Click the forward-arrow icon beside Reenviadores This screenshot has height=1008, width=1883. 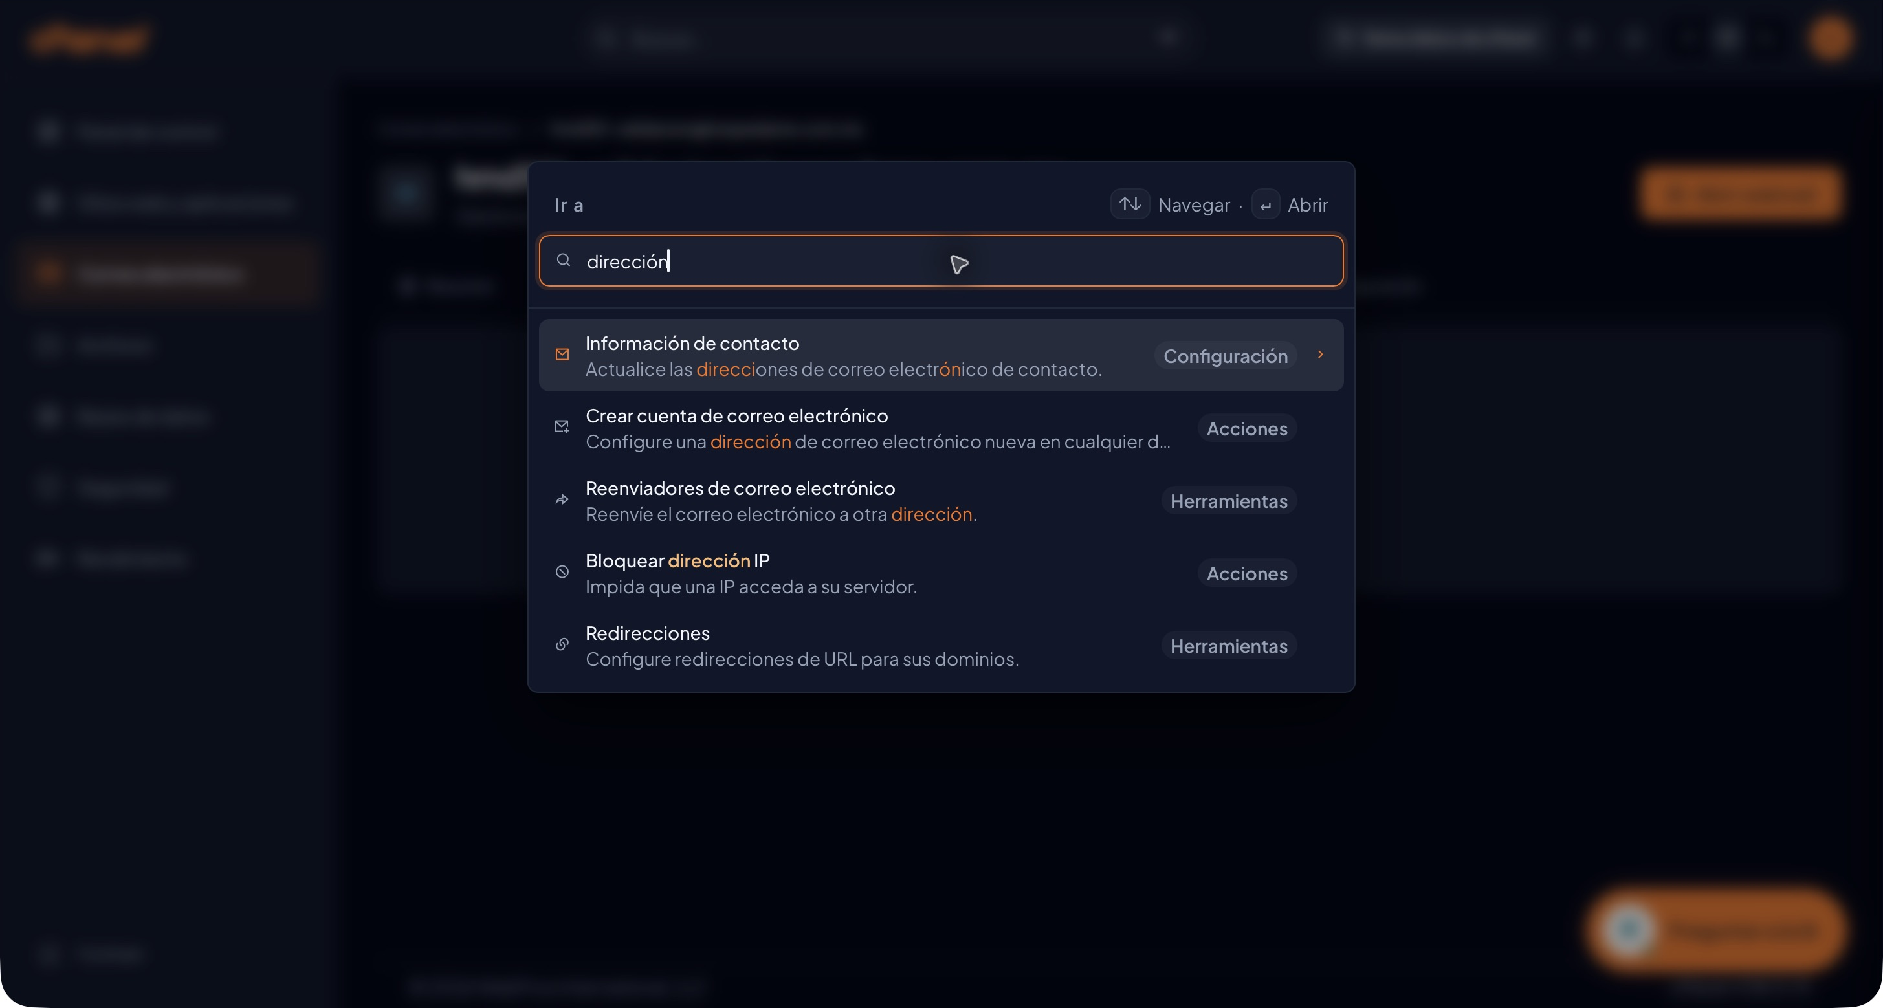tap(562, 499)
